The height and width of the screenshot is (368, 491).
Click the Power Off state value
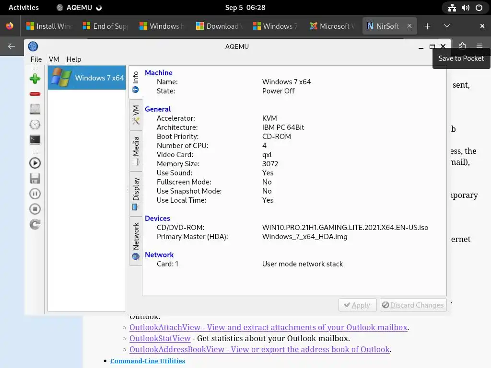coord(279,91)
